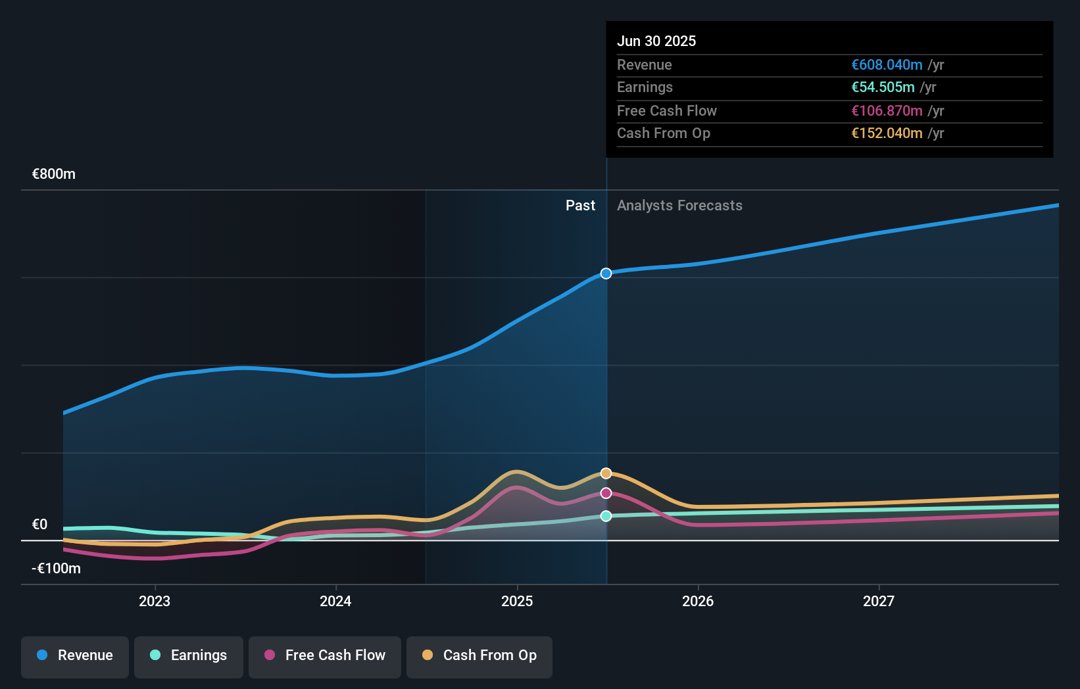Image resolution: width=1080 pixels, height=689 pixels.
Task: Click the pink Free Cash Flow legend dot
Action: click(x=270, y=655)
